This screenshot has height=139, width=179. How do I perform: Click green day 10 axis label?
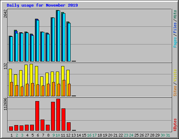(x=58, y=135)
